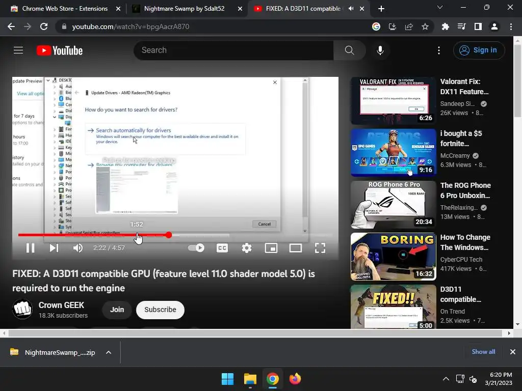Open 'i bought a $5 fortnite' video
This screenshot has width=522, height=391.
[393, 153]
